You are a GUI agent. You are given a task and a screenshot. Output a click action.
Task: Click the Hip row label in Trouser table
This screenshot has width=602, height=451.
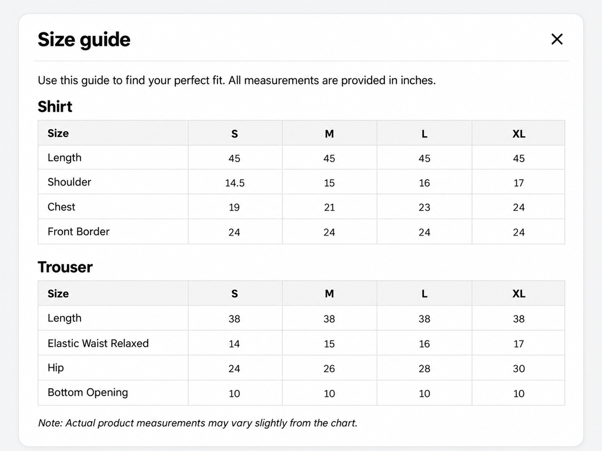pos(56,368)
